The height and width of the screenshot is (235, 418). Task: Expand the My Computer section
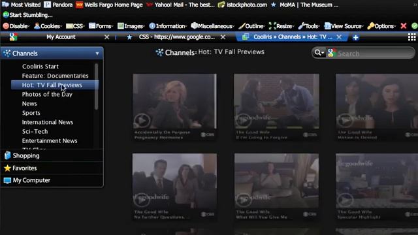coord(52,180)
